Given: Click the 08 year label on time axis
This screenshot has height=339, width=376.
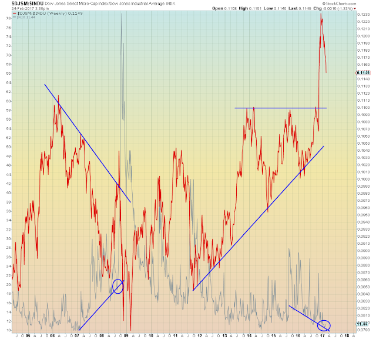Looking at the screenshot, I should [102, 336].
